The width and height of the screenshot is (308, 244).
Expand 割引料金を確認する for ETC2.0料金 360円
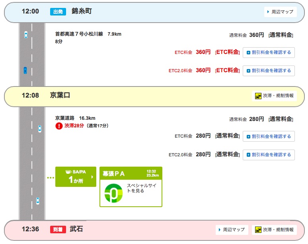[269, 71]
